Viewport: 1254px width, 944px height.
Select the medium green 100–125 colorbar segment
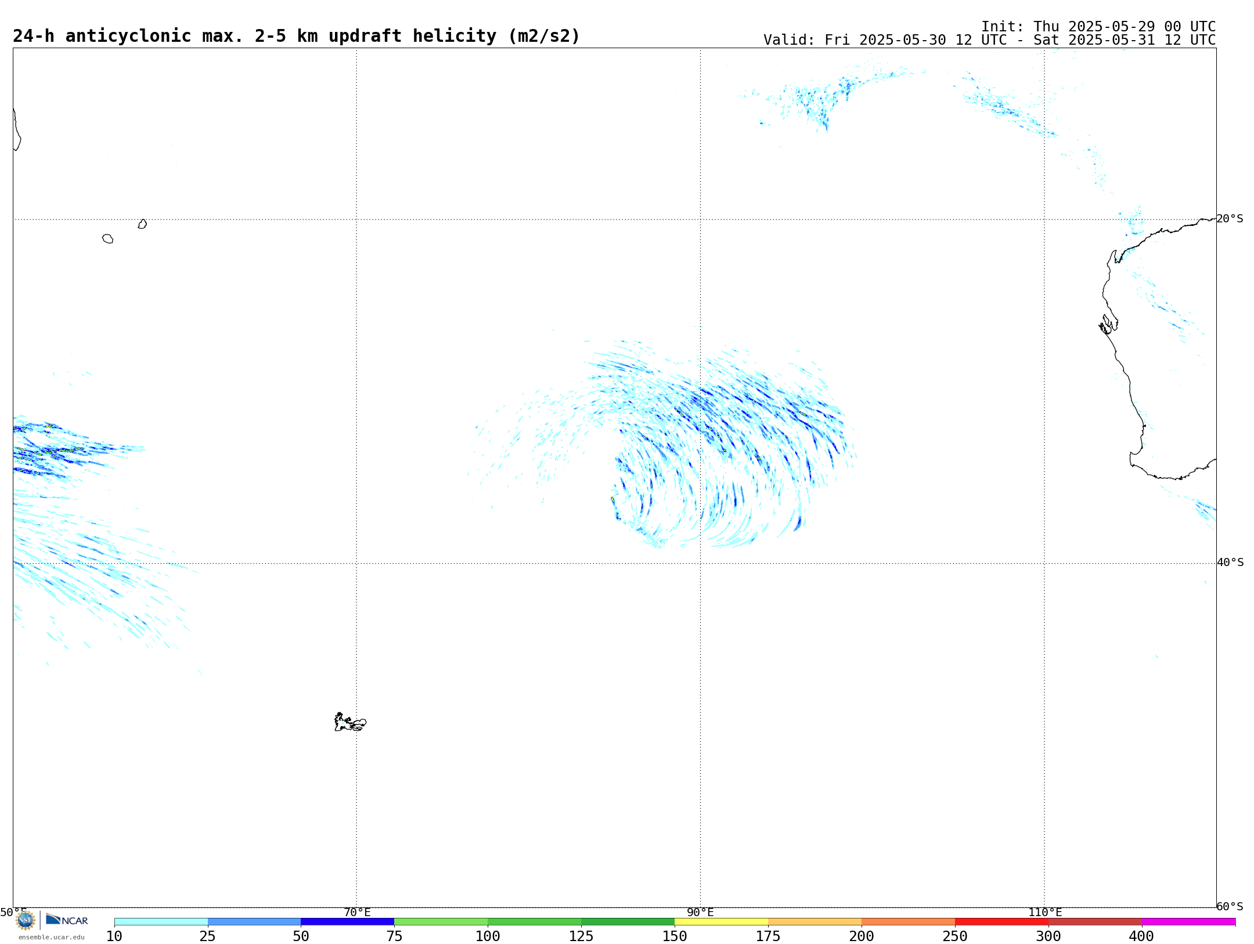click(534, 922)
